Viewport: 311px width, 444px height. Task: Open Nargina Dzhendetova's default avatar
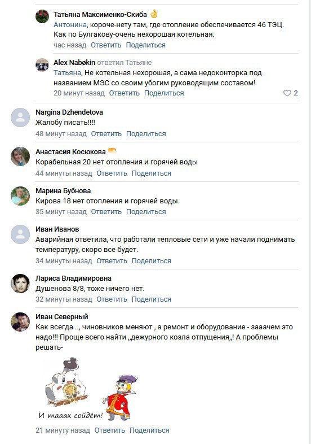point(20,117)
